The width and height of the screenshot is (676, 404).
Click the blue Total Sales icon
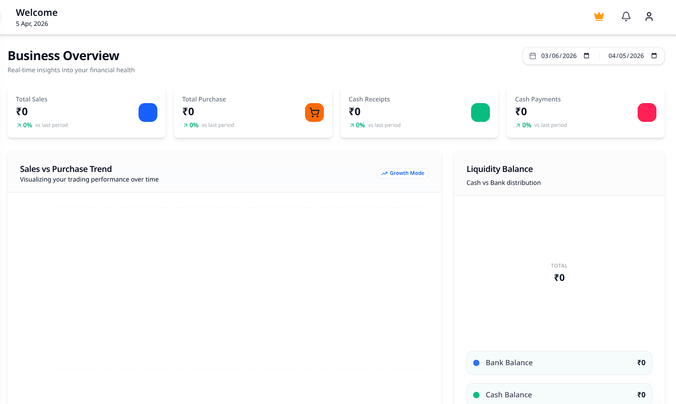click(x=148, y=112)
